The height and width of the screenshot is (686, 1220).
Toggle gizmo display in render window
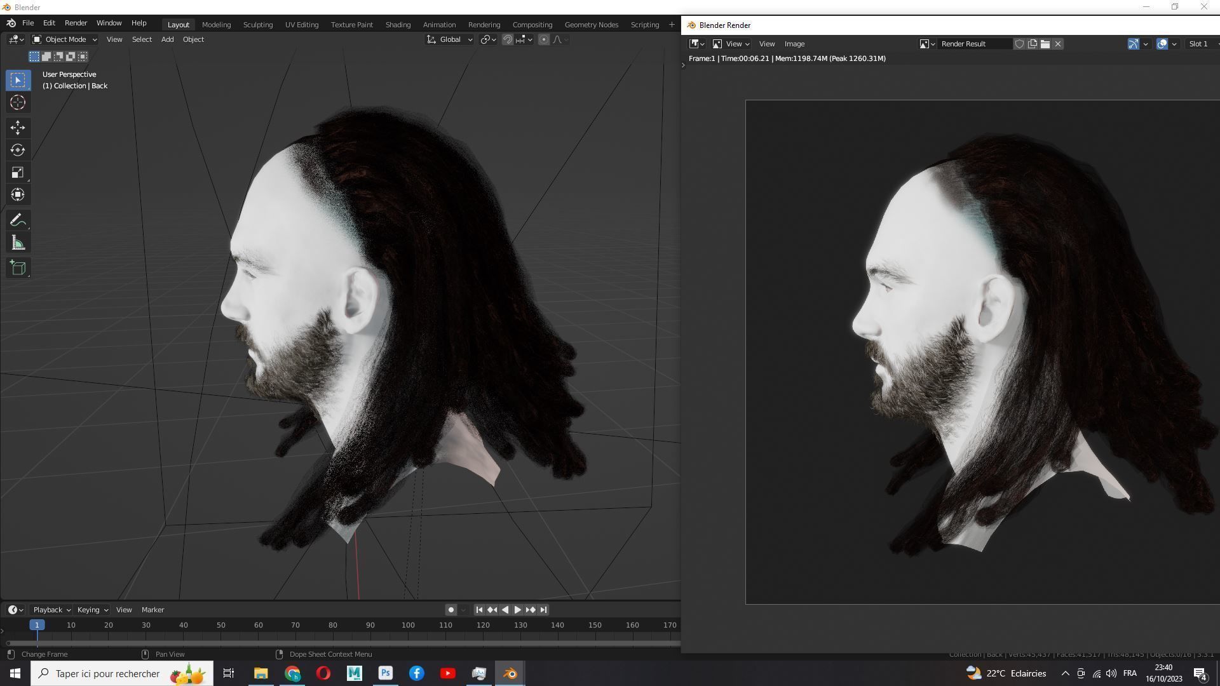coord(1134,44)
